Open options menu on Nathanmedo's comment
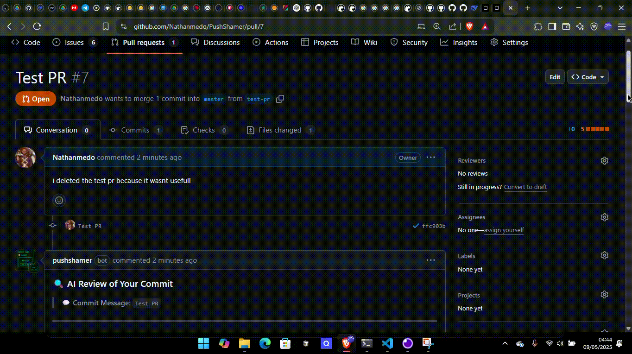This screenshot has height=354, width=632. (430, 158)
